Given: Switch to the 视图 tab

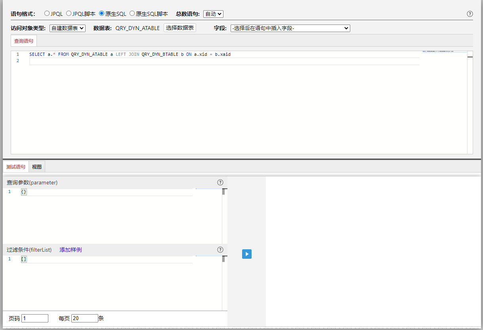Looking at the screenshot, I should pyautogui.click(x=37, y=167).
